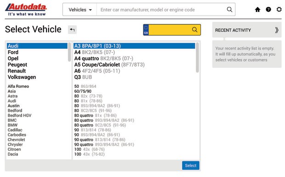Image resolution: width=285 pixels, height=177 pixels.
Task: Collapse the Recent Activity panel chevron
Action: 276,30
